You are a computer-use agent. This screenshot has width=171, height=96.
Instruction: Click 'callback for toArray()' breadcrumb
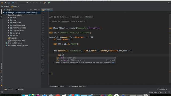[x=77, y=86]
